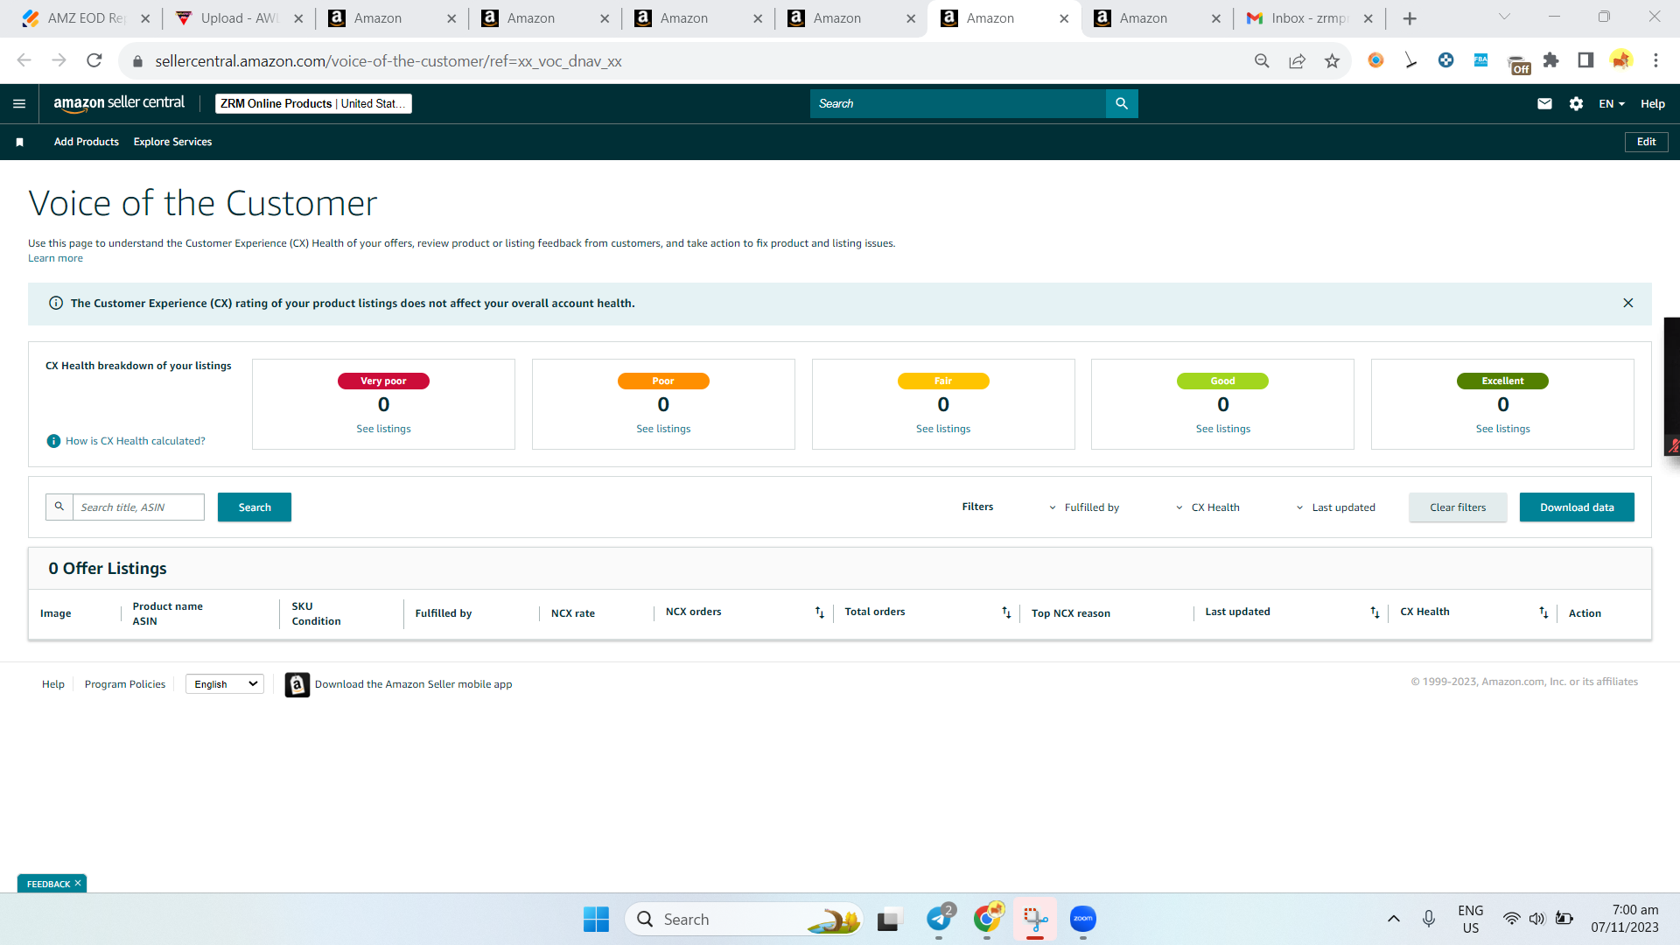Image resolution: width=1680 pixels, height=945 pixels.
Task: Open the messages envelope icon
Action: coord(1544,103)
